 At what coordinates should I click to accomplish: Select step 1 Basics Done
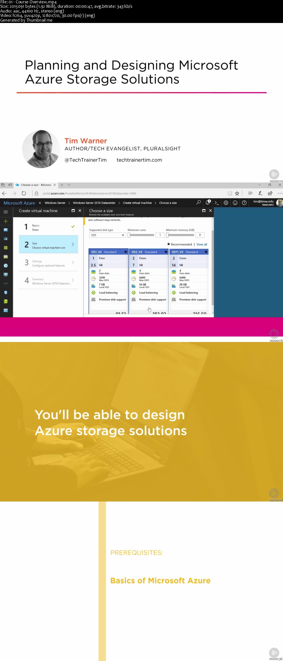(x=48, y=227)
